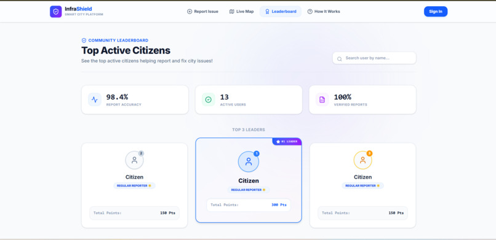This screenshot has height=240, width=496.
Task: Click the Top 3 Leaders section label
Action: (249, 130)
